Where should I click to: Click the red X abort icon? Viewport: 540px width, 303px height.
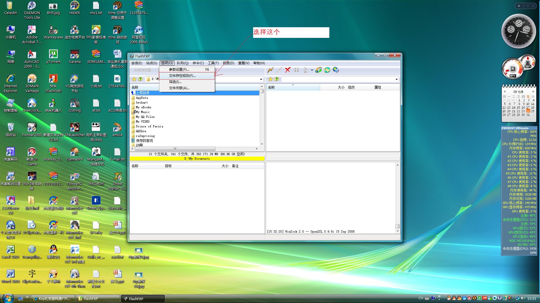click(287, 70)
